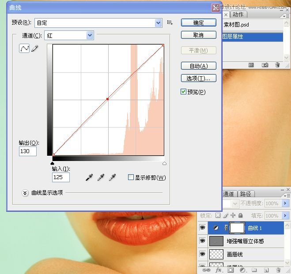The width and height of the screenshot is (291, 274).
Task: Click the link layers icon
Action: 206,270
